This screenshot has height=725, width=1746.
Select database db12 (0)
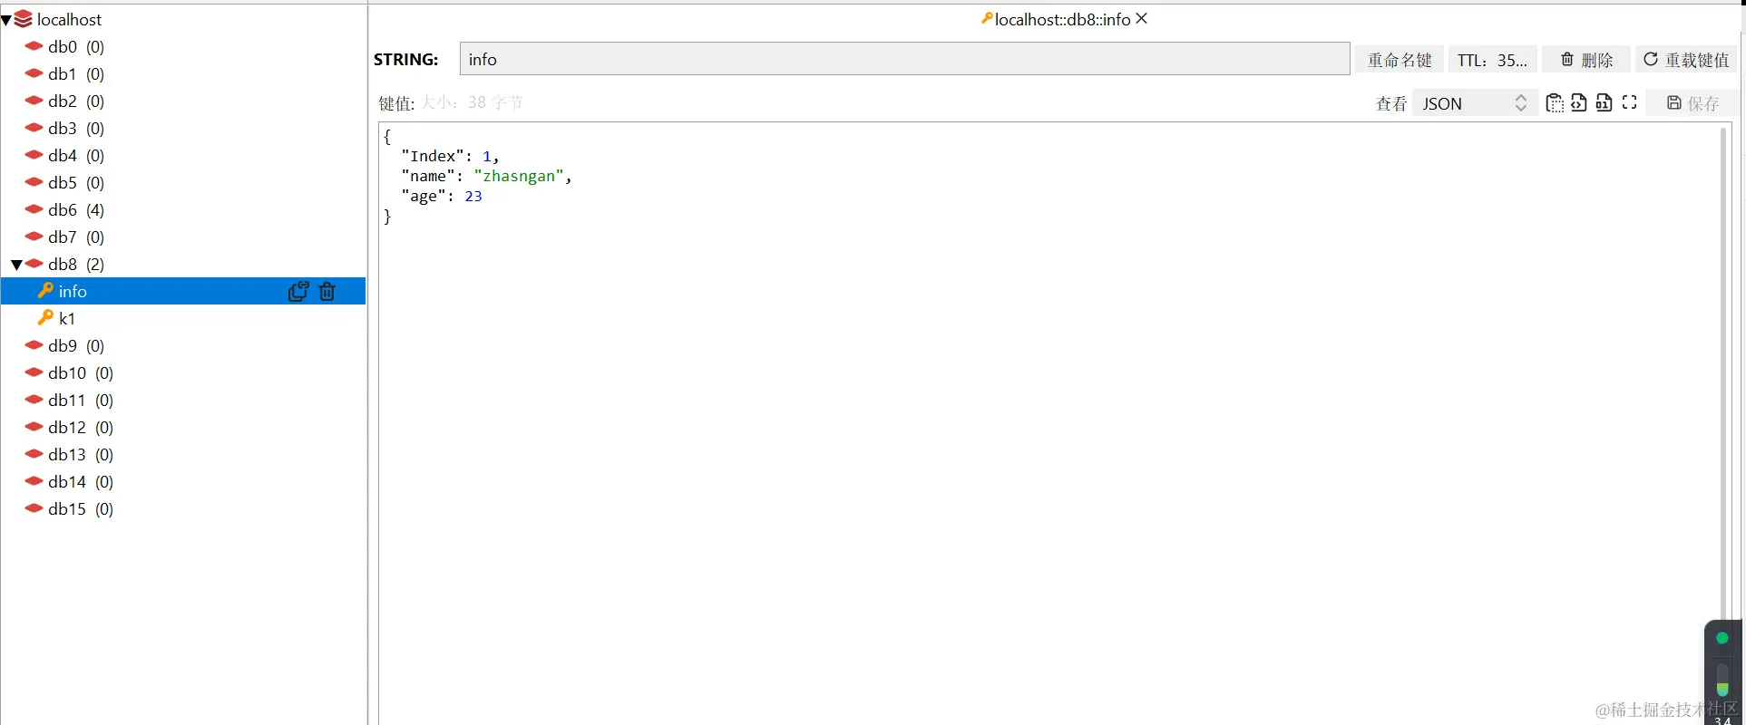coord(81,427)
